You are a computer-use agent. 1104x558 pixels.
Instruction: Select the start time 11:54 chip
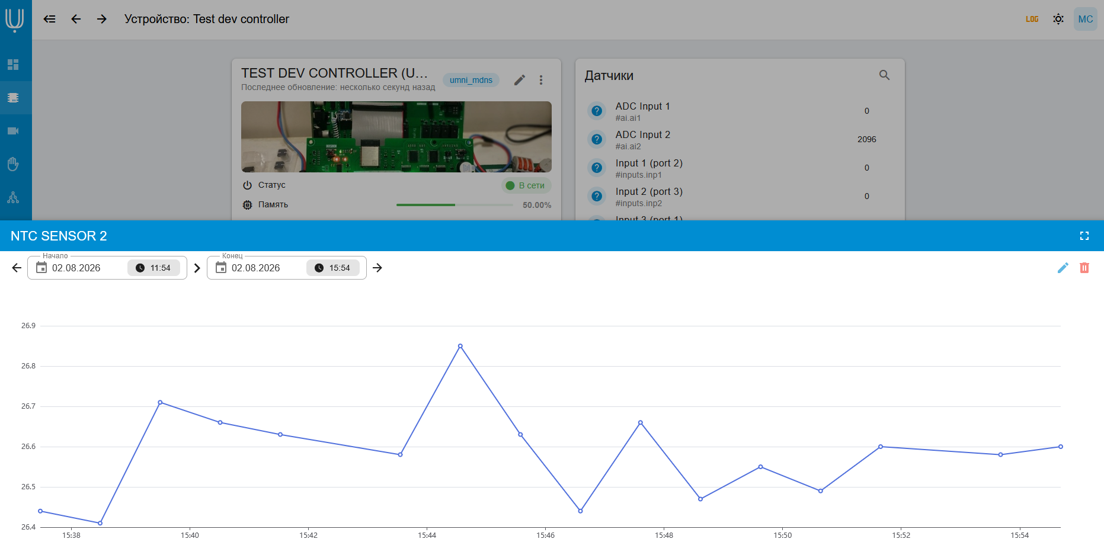[x=153, y=268]
